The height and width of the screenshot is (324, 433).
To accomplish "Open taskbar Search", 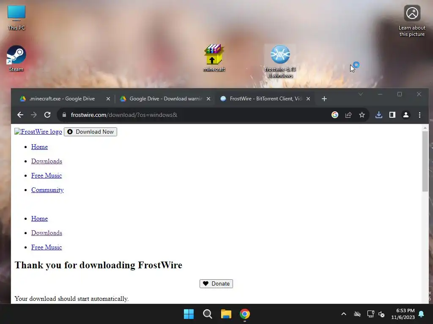I will (x=207, y=314).
